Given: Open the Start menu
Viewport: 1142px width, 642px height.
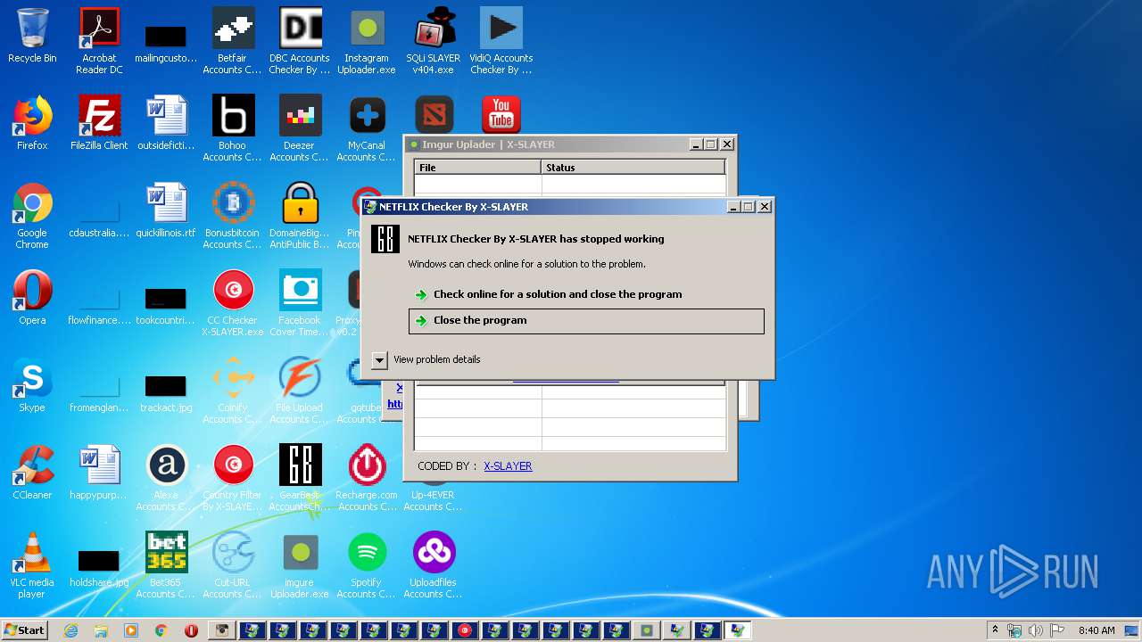Looking at the screenshot, I should pos(25,630).
